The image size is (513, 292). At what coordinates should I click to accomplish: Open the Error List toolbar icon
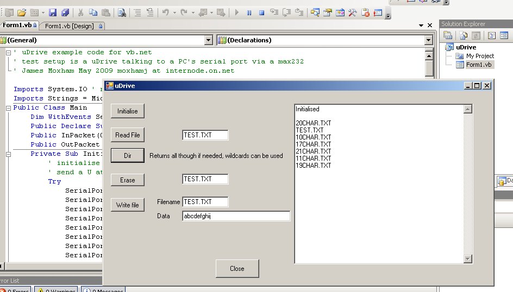tap(365, 12)
